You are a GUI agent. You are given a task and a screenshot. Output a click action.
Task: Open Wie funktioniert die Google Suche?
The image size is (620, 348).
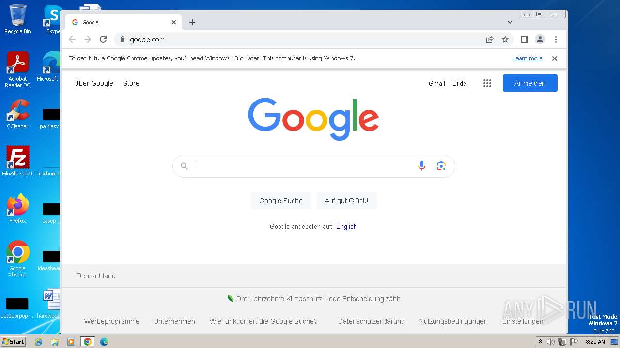pyautogui.click(x=263, y=321)
